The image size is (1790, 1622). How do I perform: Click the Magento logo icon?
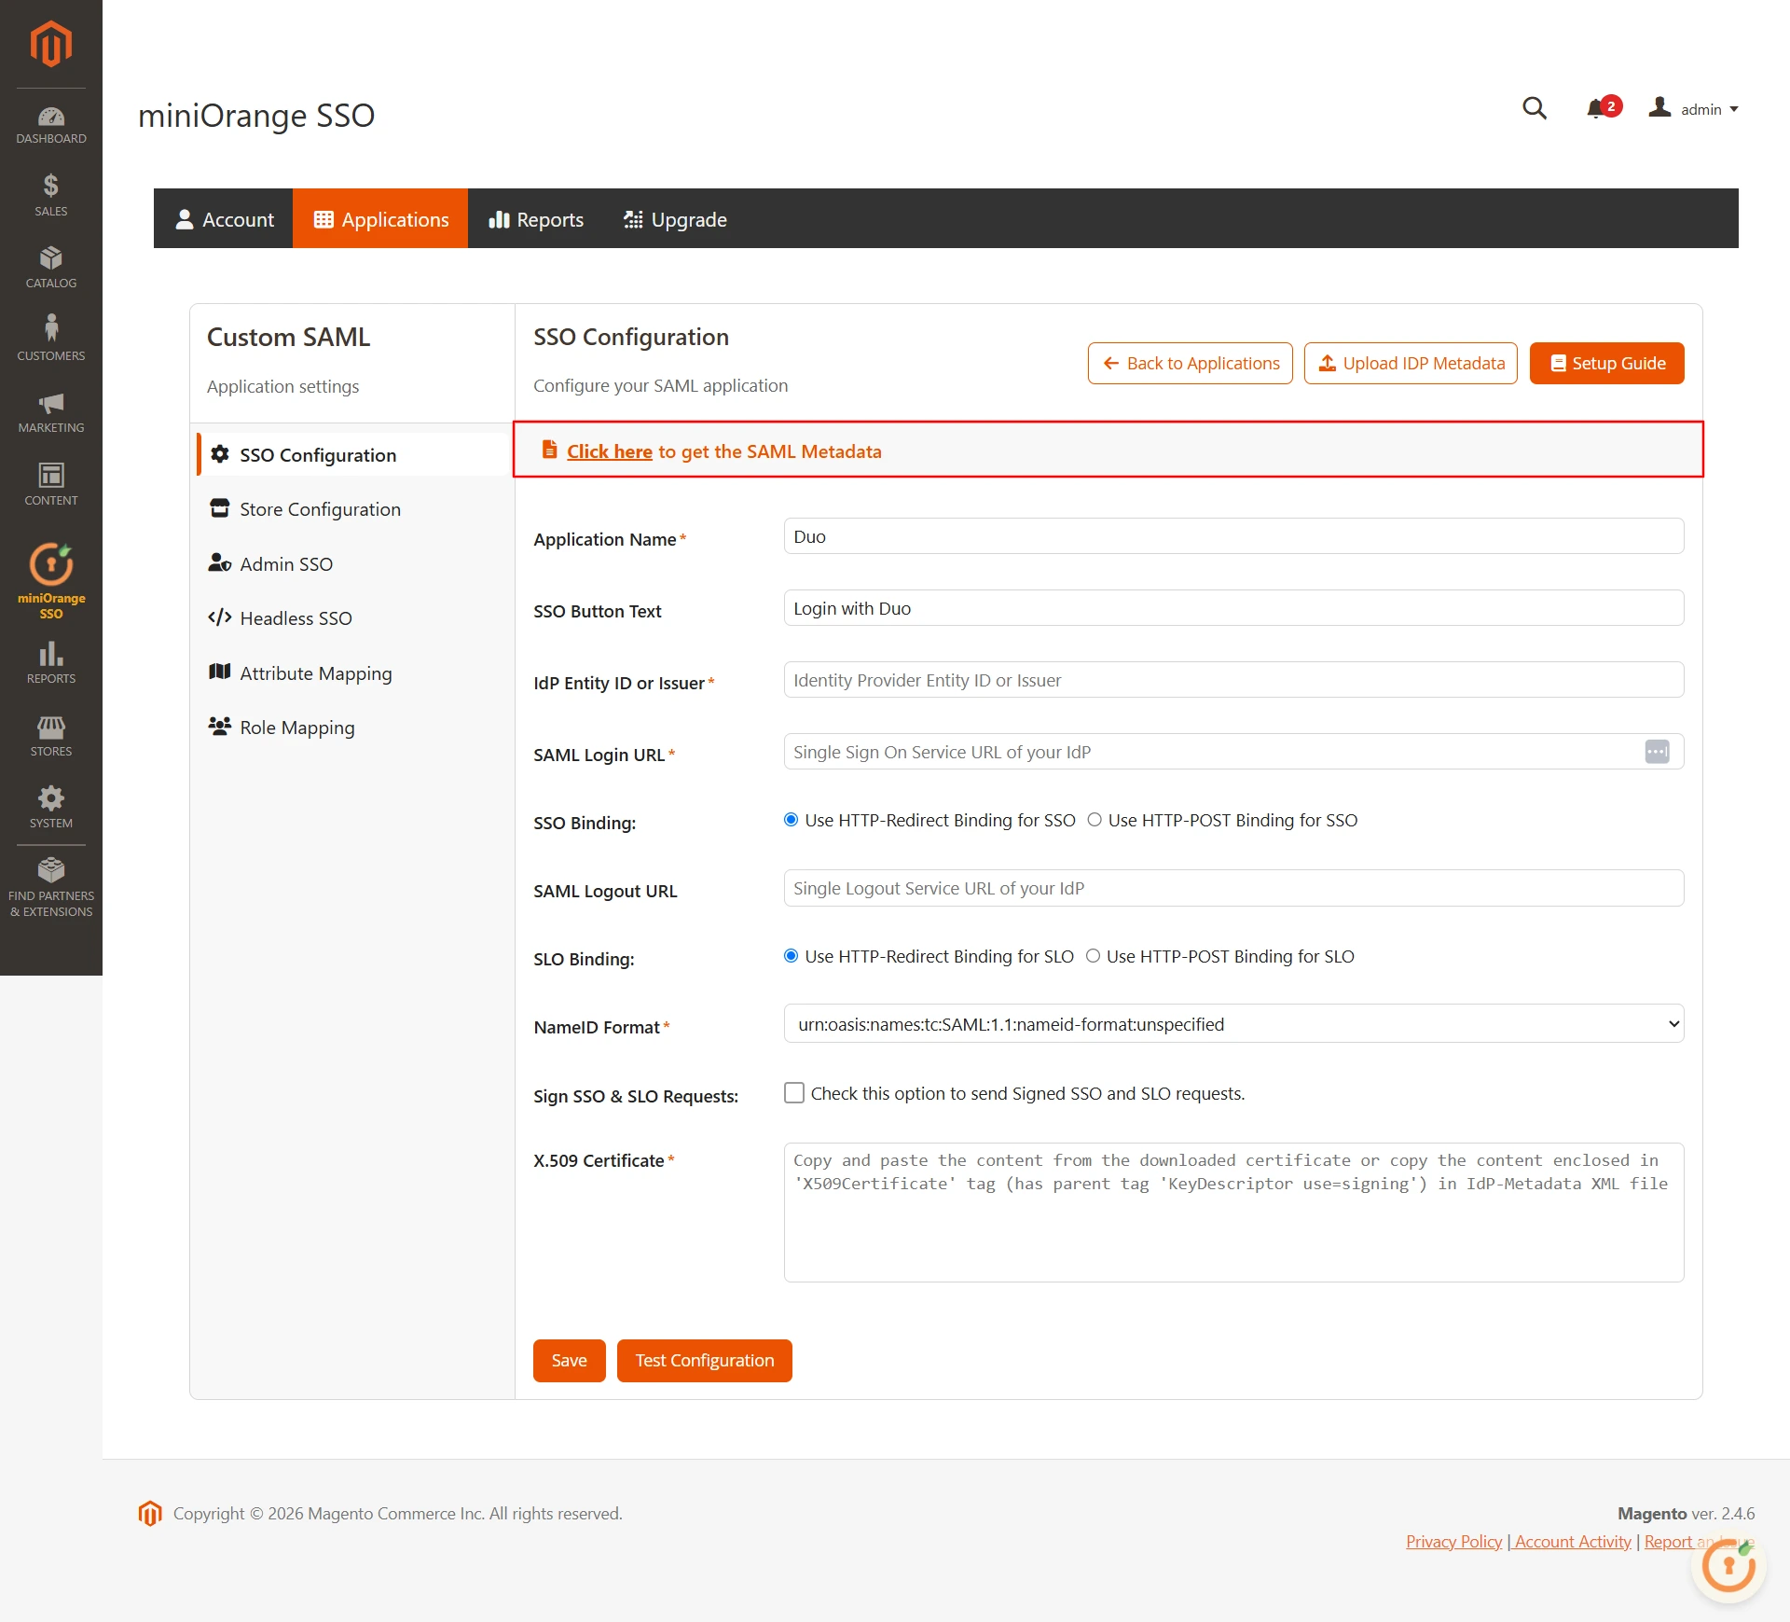coord(51,44)
